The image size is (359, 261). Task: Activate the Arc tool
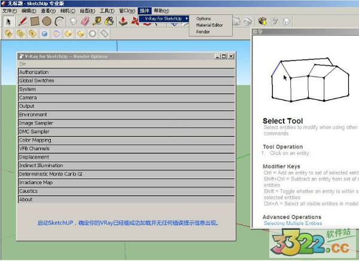[59, 22]
